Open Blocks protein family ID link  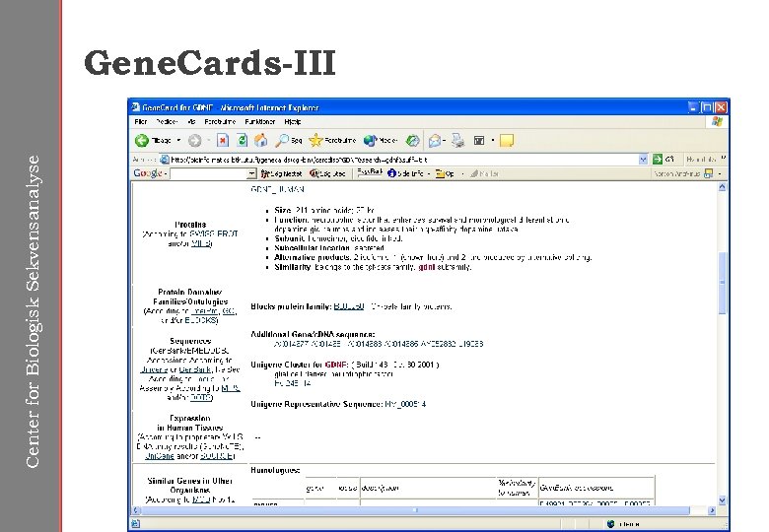(349, 306)
